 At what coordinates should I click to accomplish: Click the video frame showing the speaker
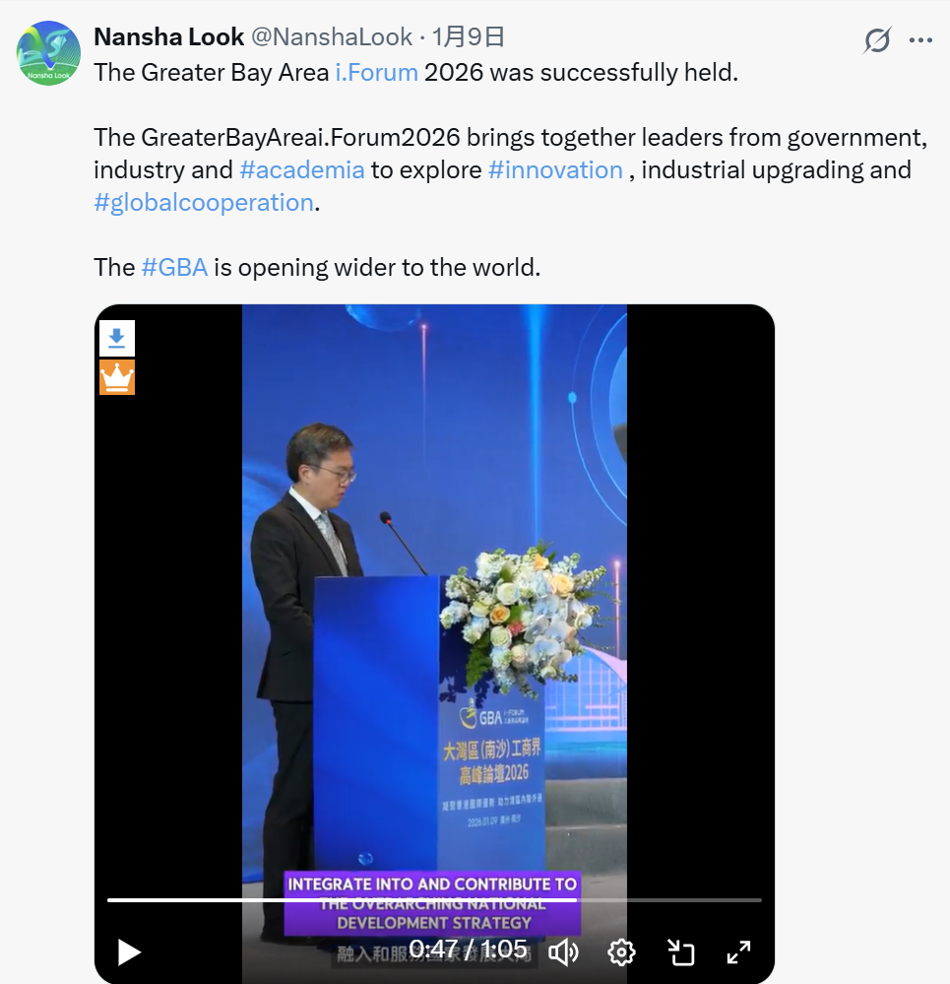pos(434,596)
